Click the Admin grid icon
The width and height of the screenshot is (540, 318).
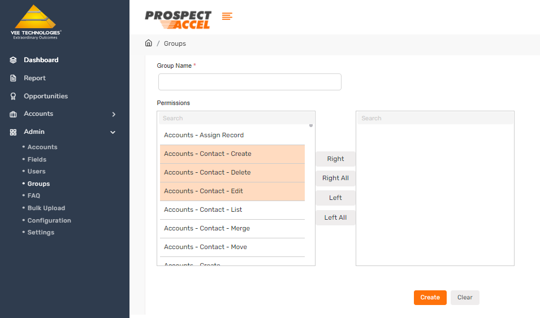13,132
